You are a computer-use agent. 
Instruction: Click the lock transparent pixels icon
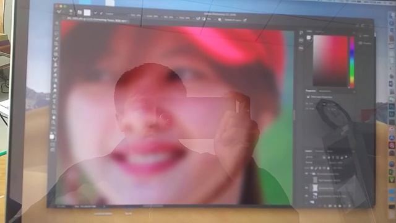tap(312, 168)
